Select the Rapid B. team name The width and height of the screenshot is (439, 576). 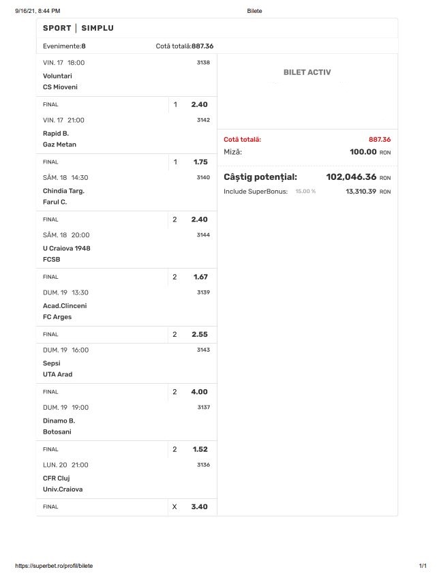coord(56,134)
